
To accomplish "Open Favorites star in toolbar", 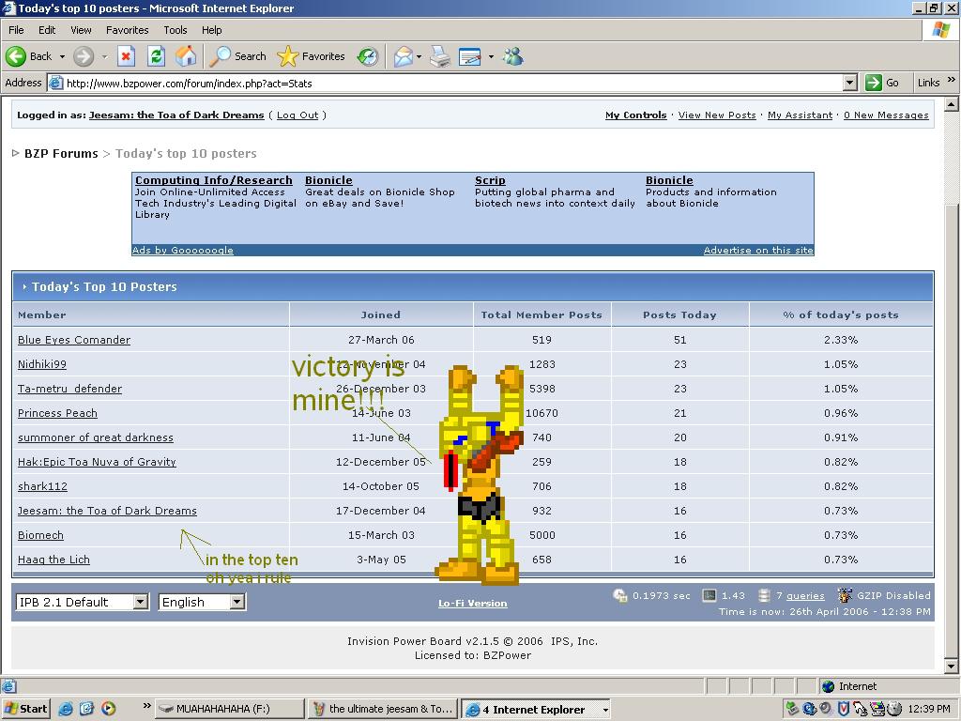I will [x=312, y=56].
